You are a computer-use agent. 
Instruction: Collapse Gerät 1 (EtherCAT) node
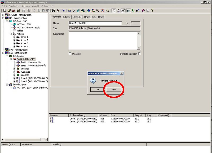11,59
